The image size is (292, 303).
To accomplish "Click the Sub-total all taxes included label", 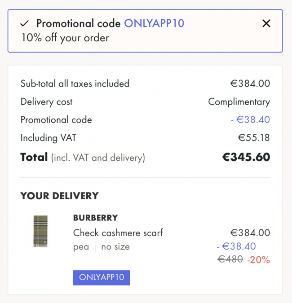I will click(x=75, y=83).
